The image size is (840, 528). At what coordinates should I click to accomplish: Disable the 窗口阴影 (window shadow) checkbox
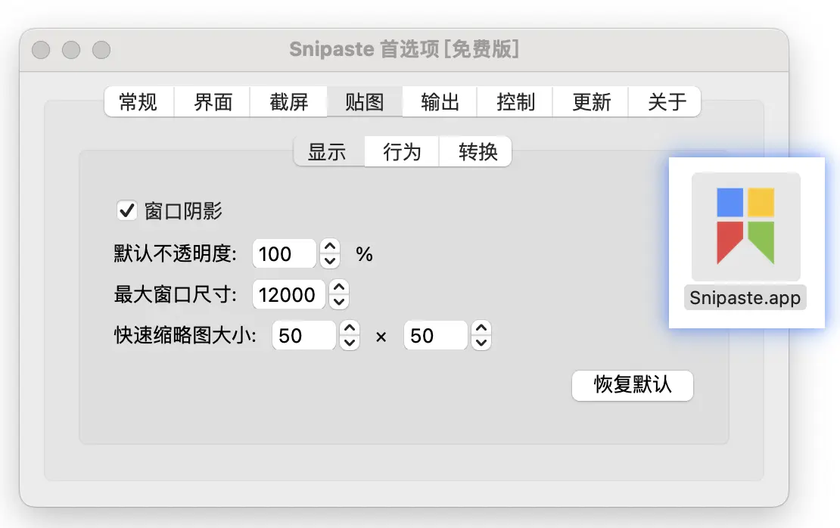[x=127, y=210]
